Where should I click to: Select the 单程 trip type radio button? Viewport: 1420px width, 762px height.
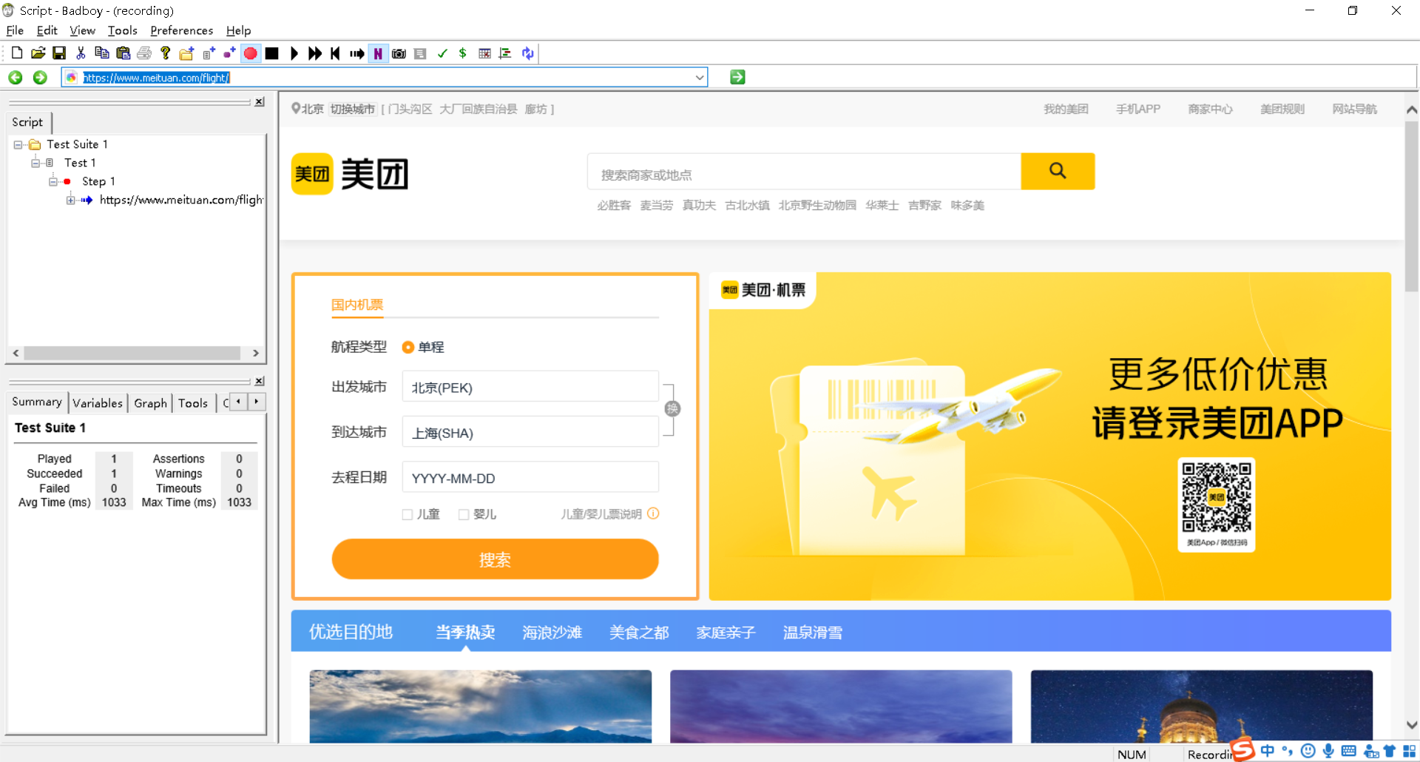click(x=408, y=346)
